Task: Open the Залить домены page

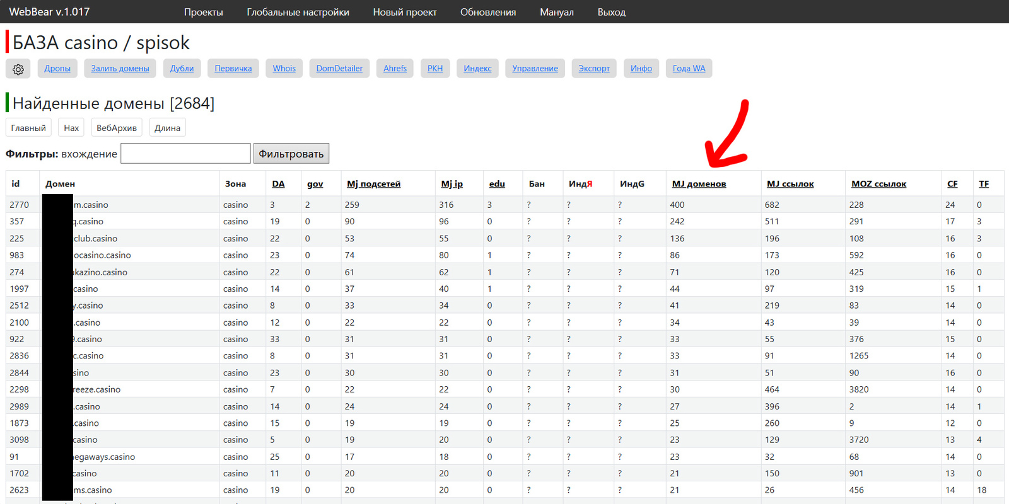Action: [x=120, y=69]
